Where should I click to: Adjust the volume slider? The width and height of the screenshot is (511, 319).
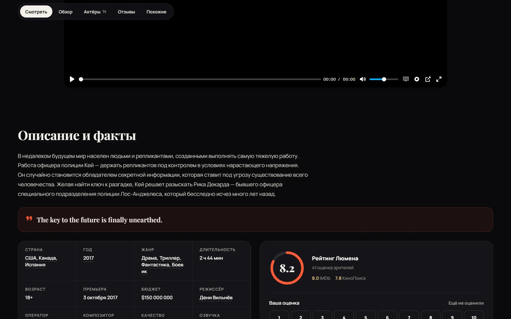384,79
